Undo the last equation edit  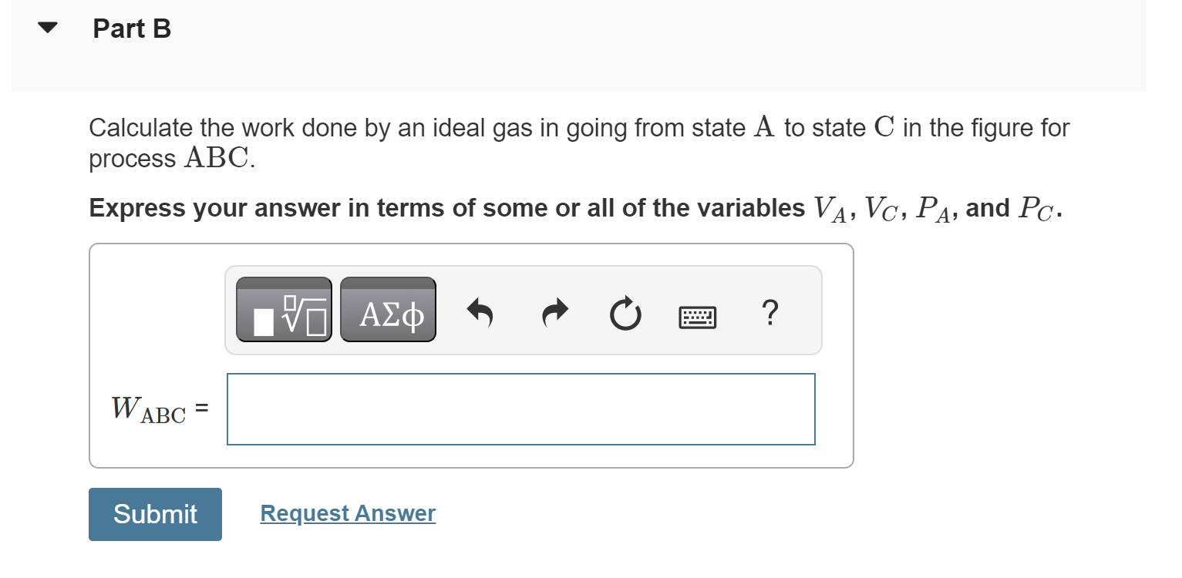480,311
